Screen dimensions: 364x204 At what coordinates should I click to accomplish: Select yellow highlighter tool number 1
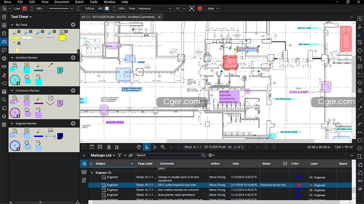tap(15, 34)
